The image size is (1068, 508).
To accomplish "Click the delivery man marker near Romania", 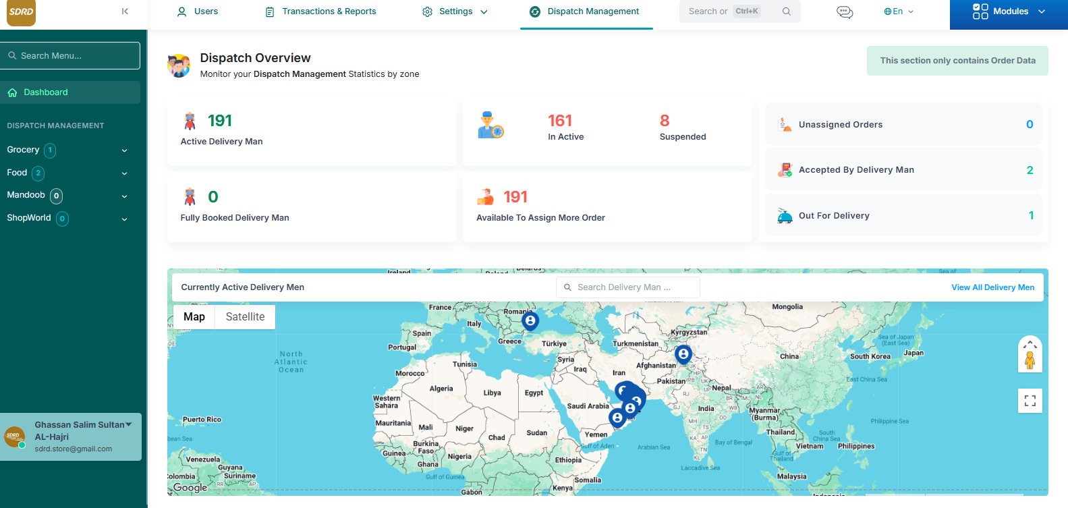I will point(530,321).
